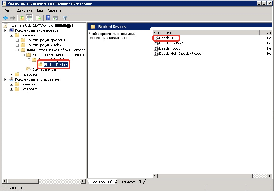Collapse the Административные шаблоны node

pyautogui.click(x=17, y=50)
